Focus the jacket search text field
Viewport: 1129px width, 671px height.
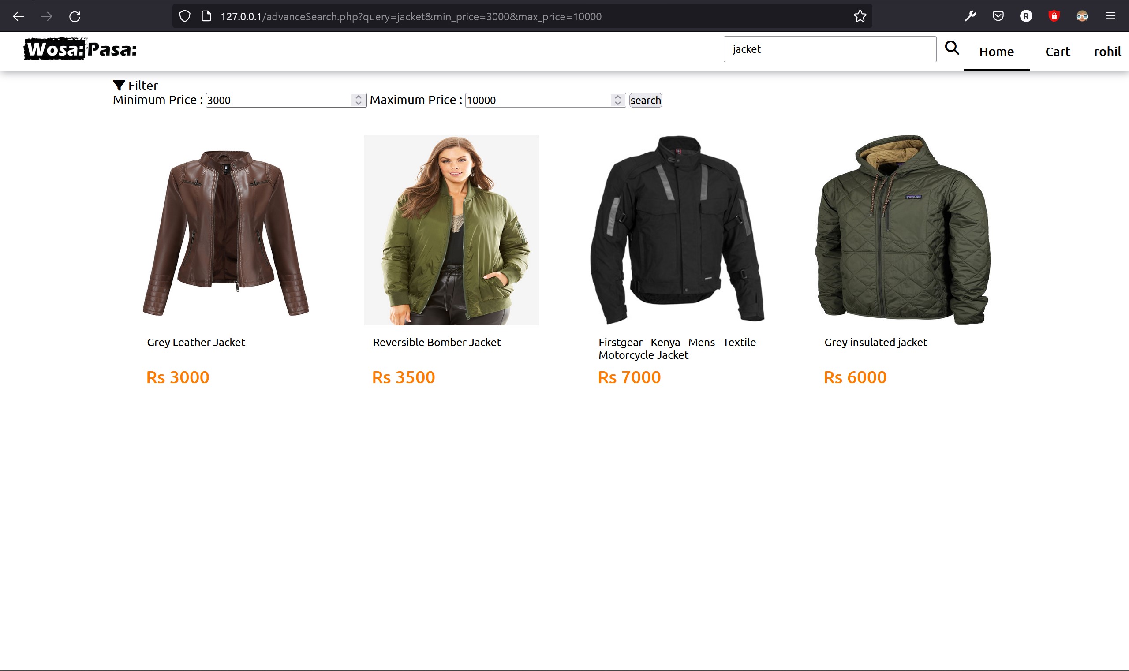tap(829, 49)
